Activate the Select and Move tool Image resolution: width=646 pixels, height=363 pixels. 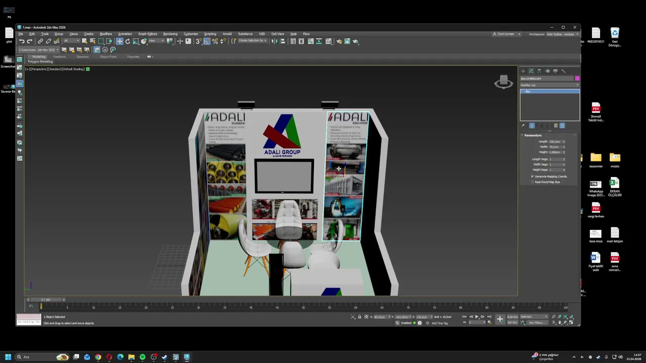click(120, 41)
